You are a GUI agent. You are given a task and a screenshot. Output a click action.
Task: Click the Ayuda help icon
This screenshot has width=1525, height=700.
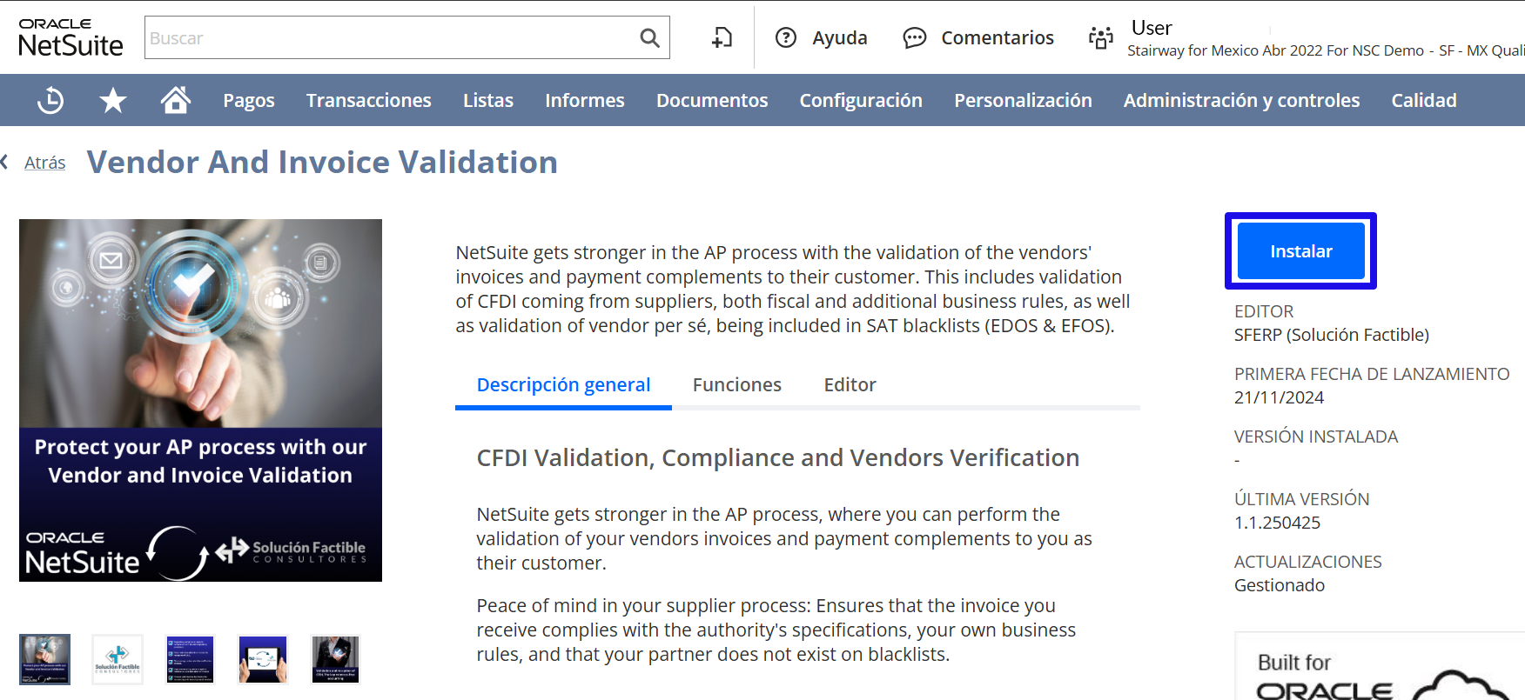(786, 38)
